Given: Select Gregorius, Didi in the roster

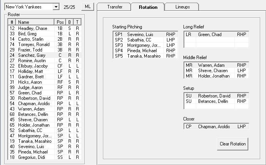Looking at the screenshot, I should tap(45, 157).
